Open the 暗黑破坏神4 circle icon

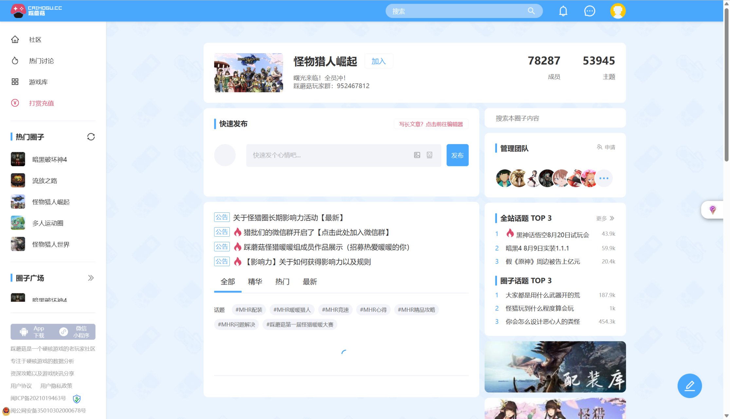coord(18,159)
